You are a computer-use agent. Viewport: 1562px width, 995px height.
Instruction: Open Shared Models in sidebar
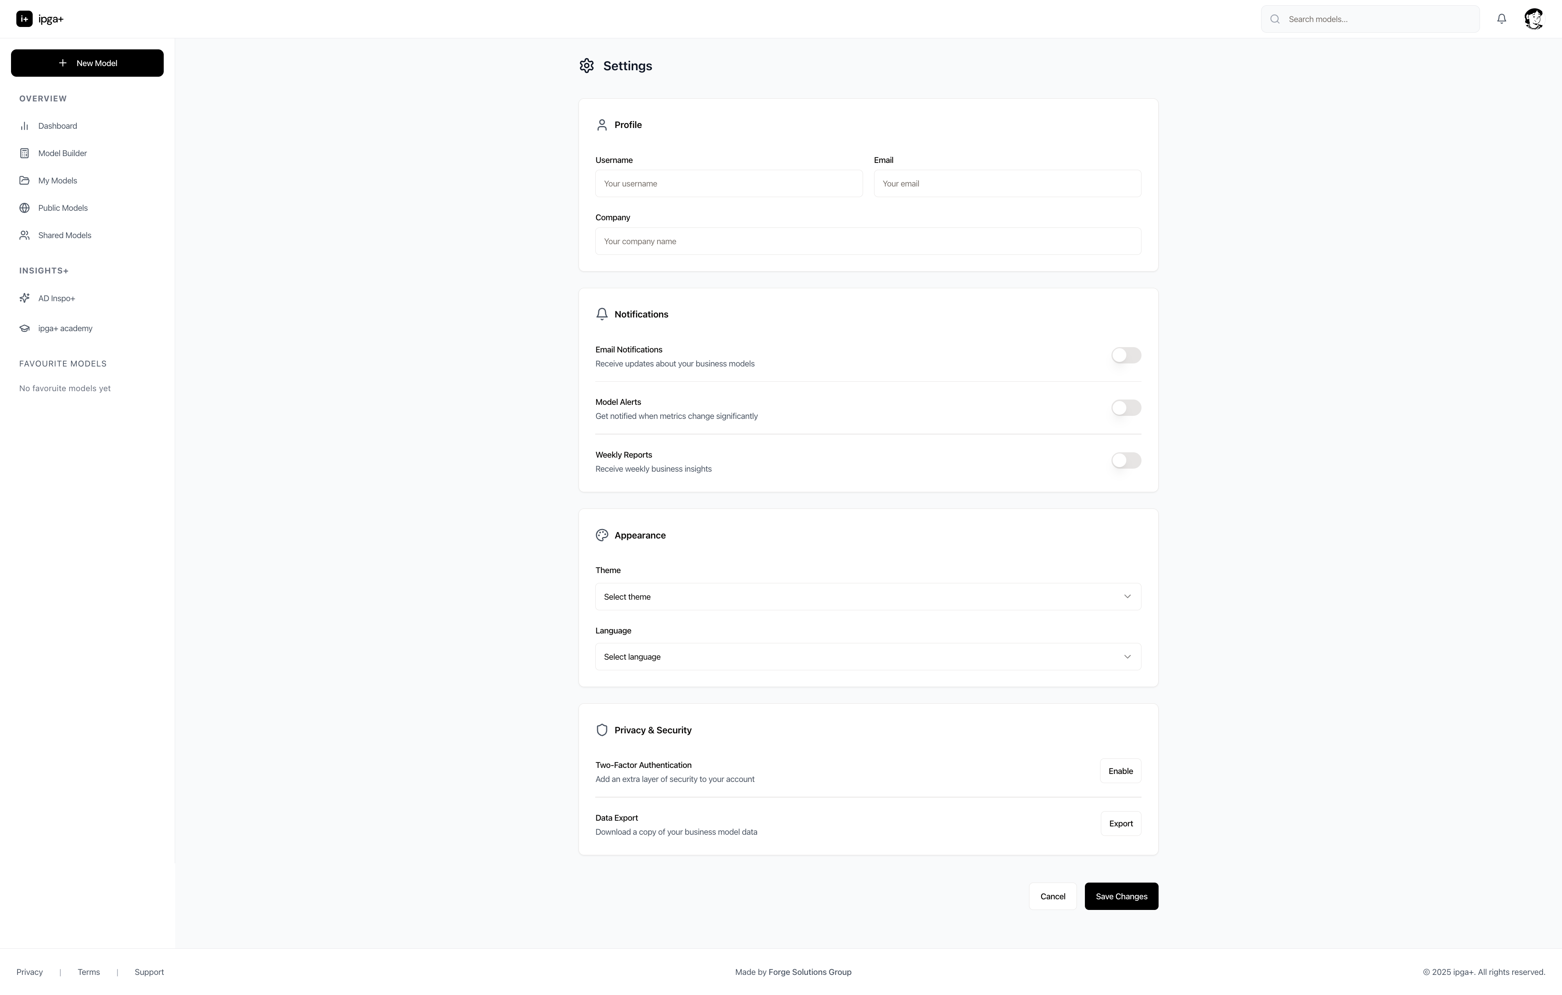(x=64, y=235)
